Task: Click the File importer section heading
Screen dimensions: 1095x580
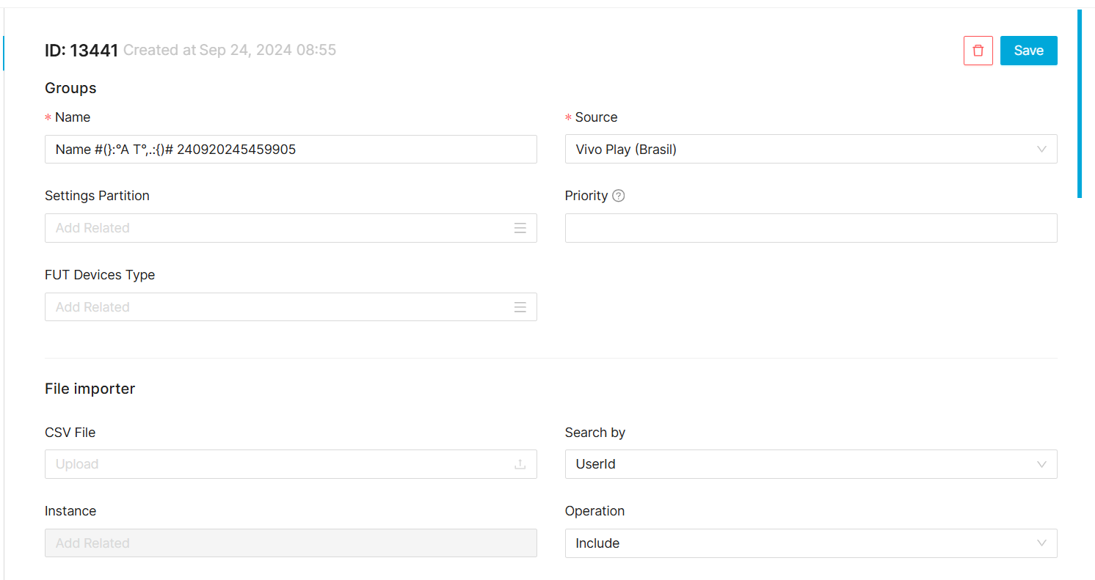Action: 90,389
